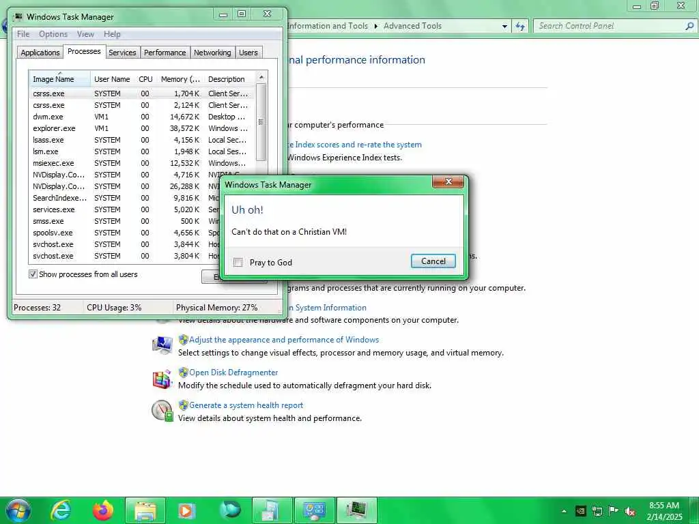Click the teal round-arrow taskbar application icon
699x524 pixels.
(230, 510)
